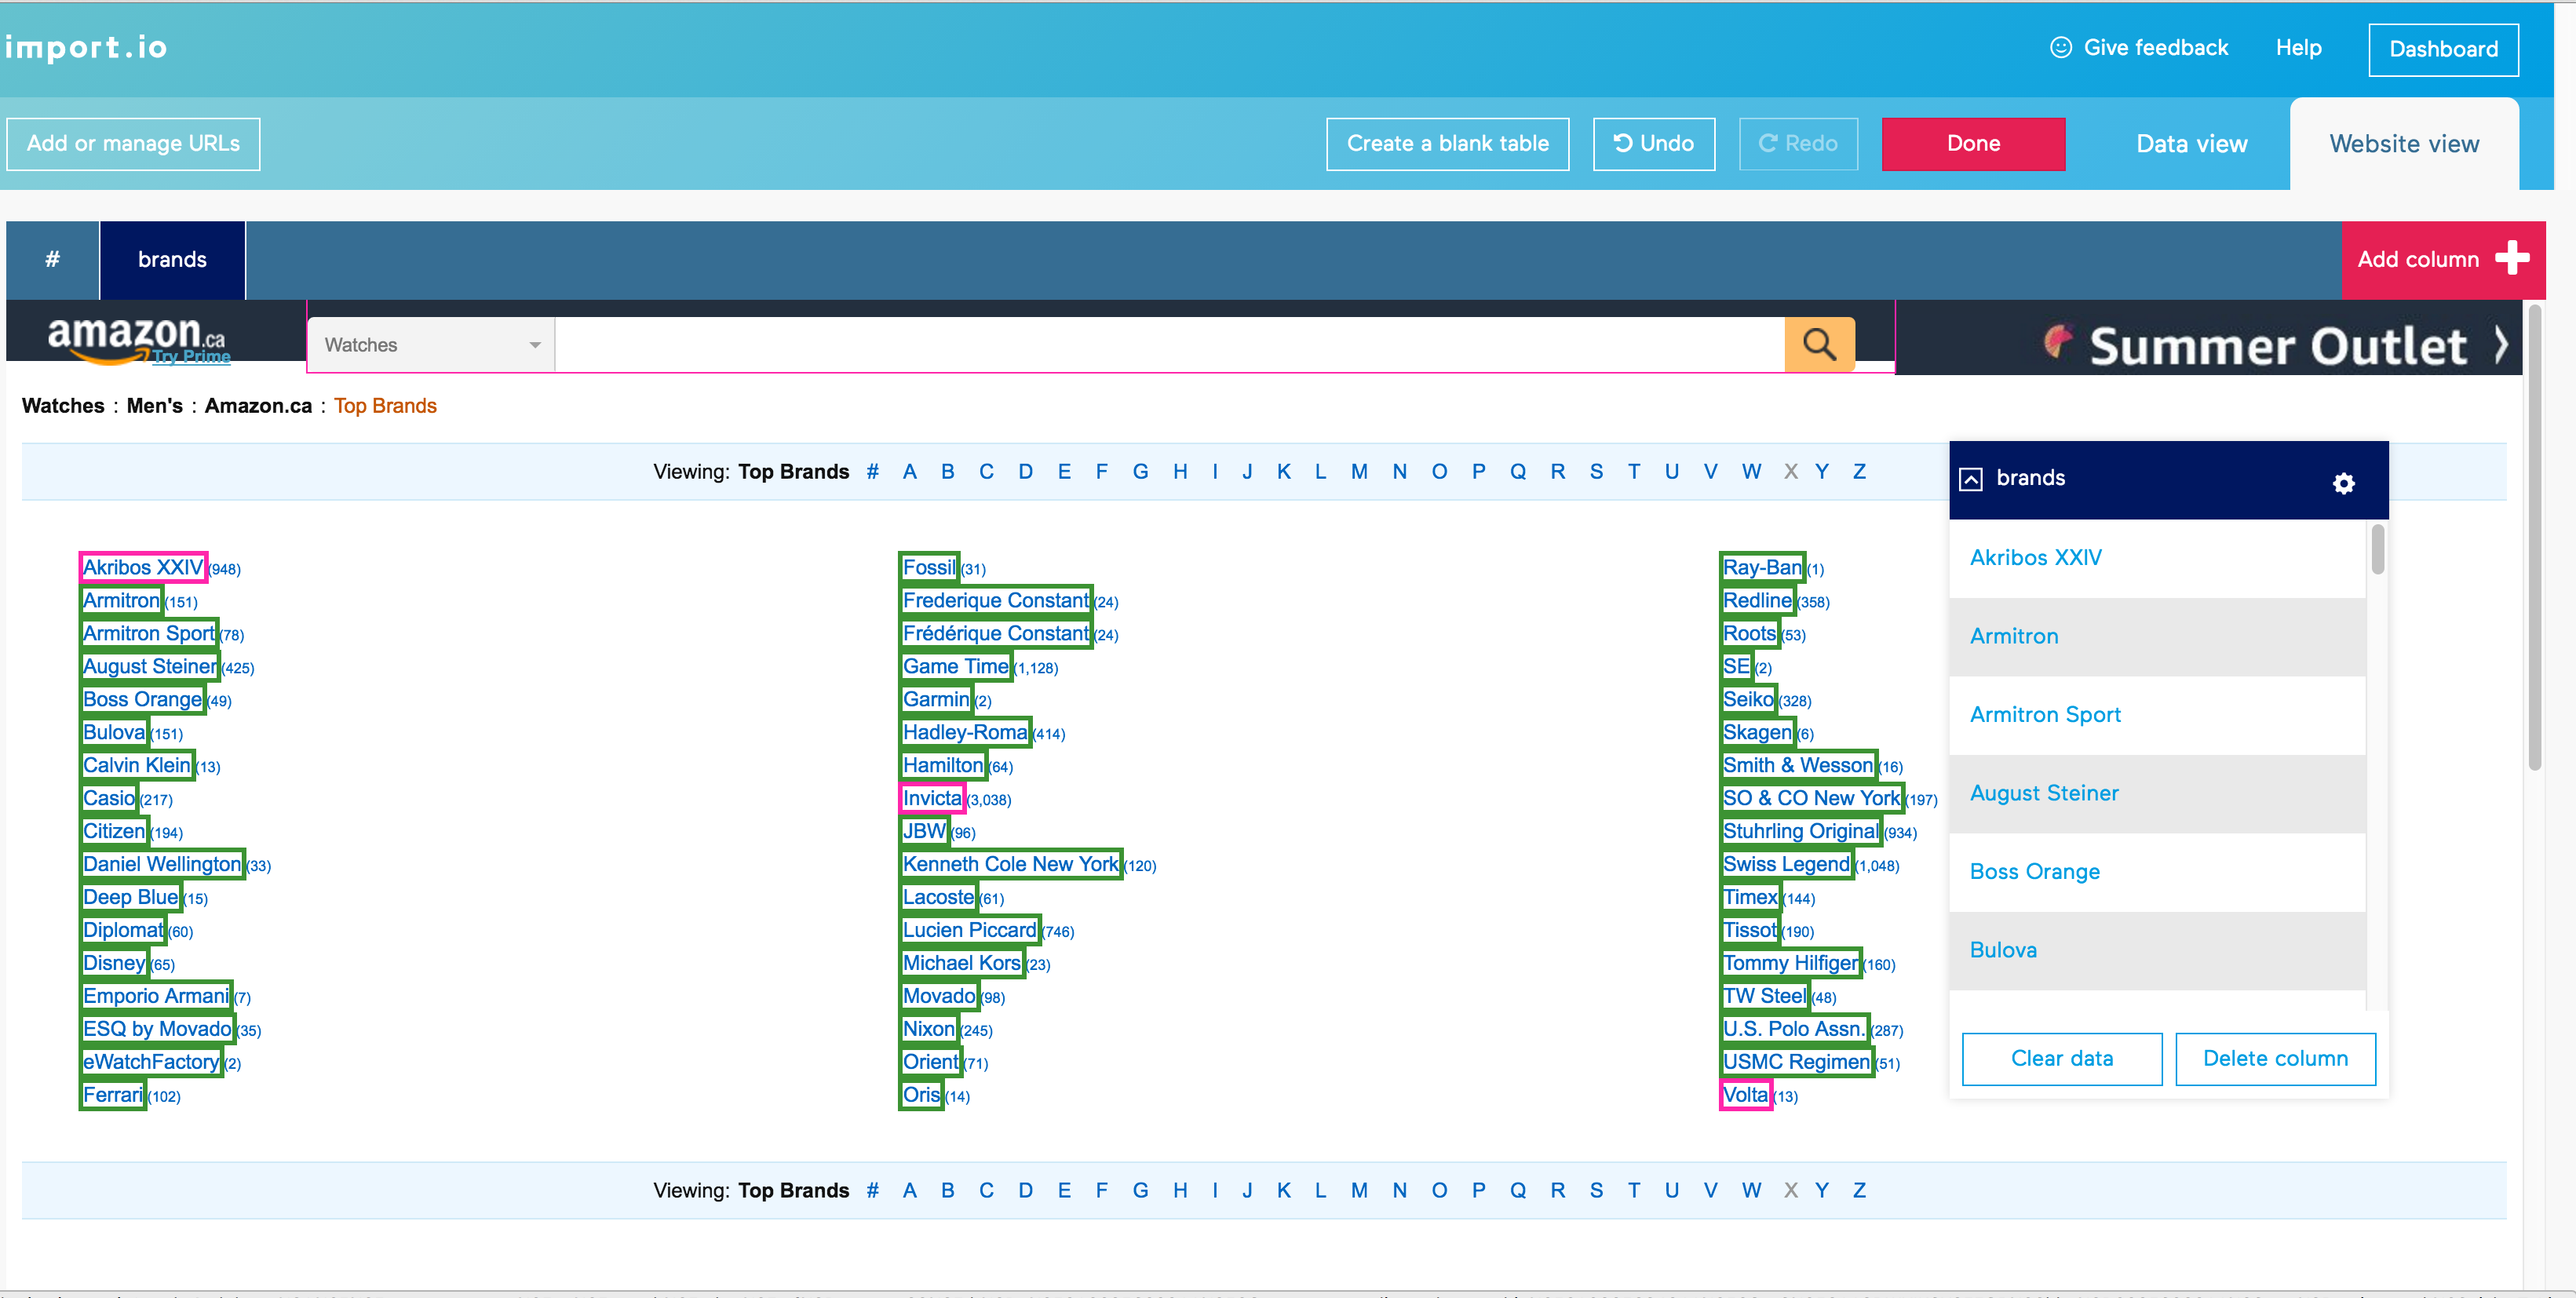
Task: Select letter A in the top alphabet bar
Action: (909, 472)
